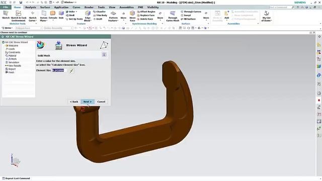The image size is (322, 181).
Task: Choose the Chamfer tool
Action: [x=100, y=12]
